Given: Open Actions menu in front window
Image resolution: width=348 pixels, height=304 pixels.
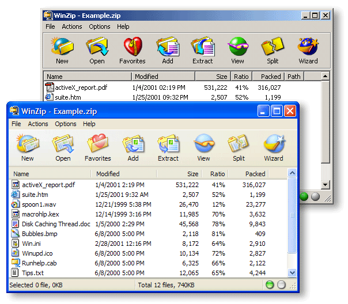Looking at the screenshot, I should click(x=38, y=124).
